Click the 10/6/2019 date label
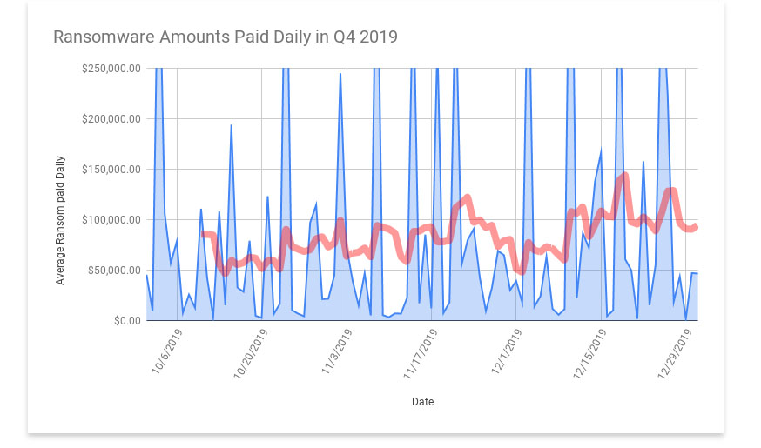This screenshot has height=448, width=761. pyautogui.click(x=166, y=351)
